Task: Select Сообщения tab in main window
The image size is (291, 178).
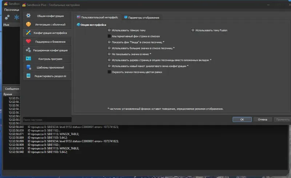Action: tap(12, 89)
